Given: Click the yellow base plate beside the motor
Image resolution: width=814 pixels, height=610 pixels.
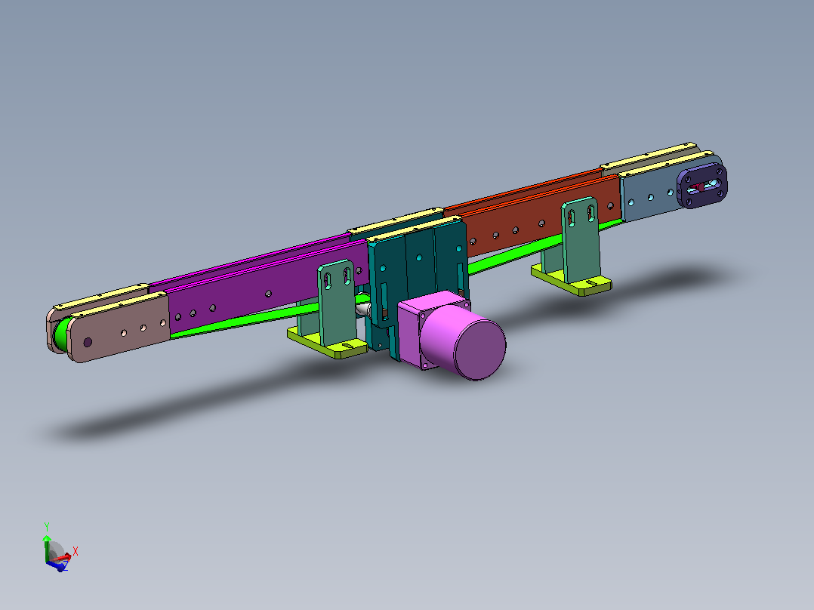Looking at the screenshot, I should [327, 344].
